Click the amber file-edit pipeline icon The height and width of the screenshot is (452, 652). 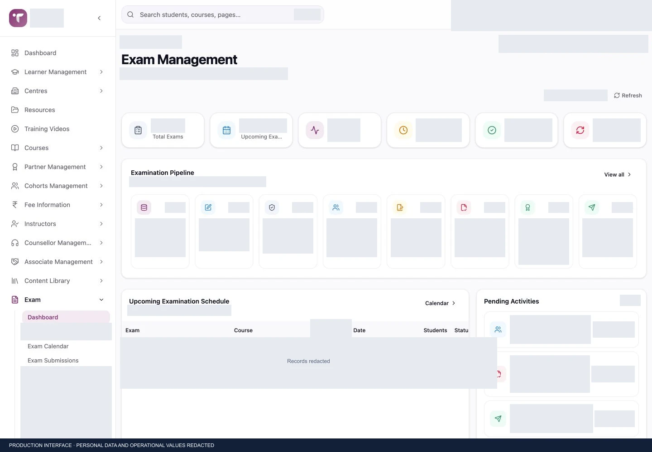click(400, 207)
